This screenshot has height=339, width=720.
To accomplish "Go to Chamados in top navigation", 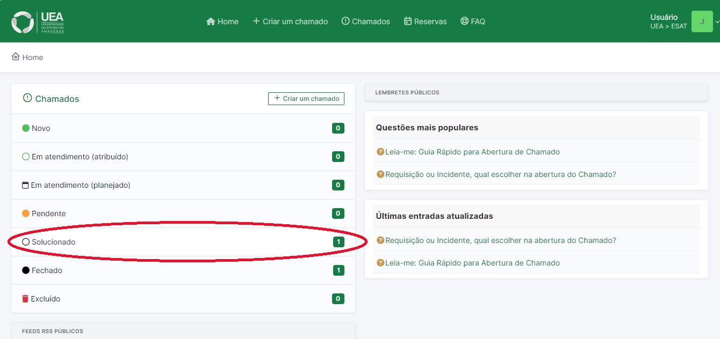I will click(x=365, y=21).
